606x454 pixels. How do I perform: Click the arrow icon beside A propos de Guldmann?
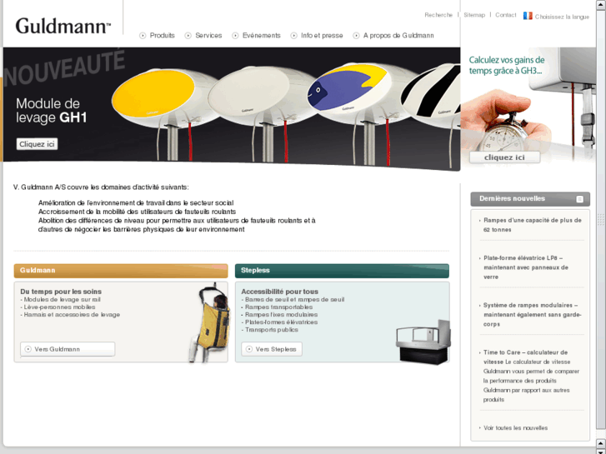tap(356, 36)
